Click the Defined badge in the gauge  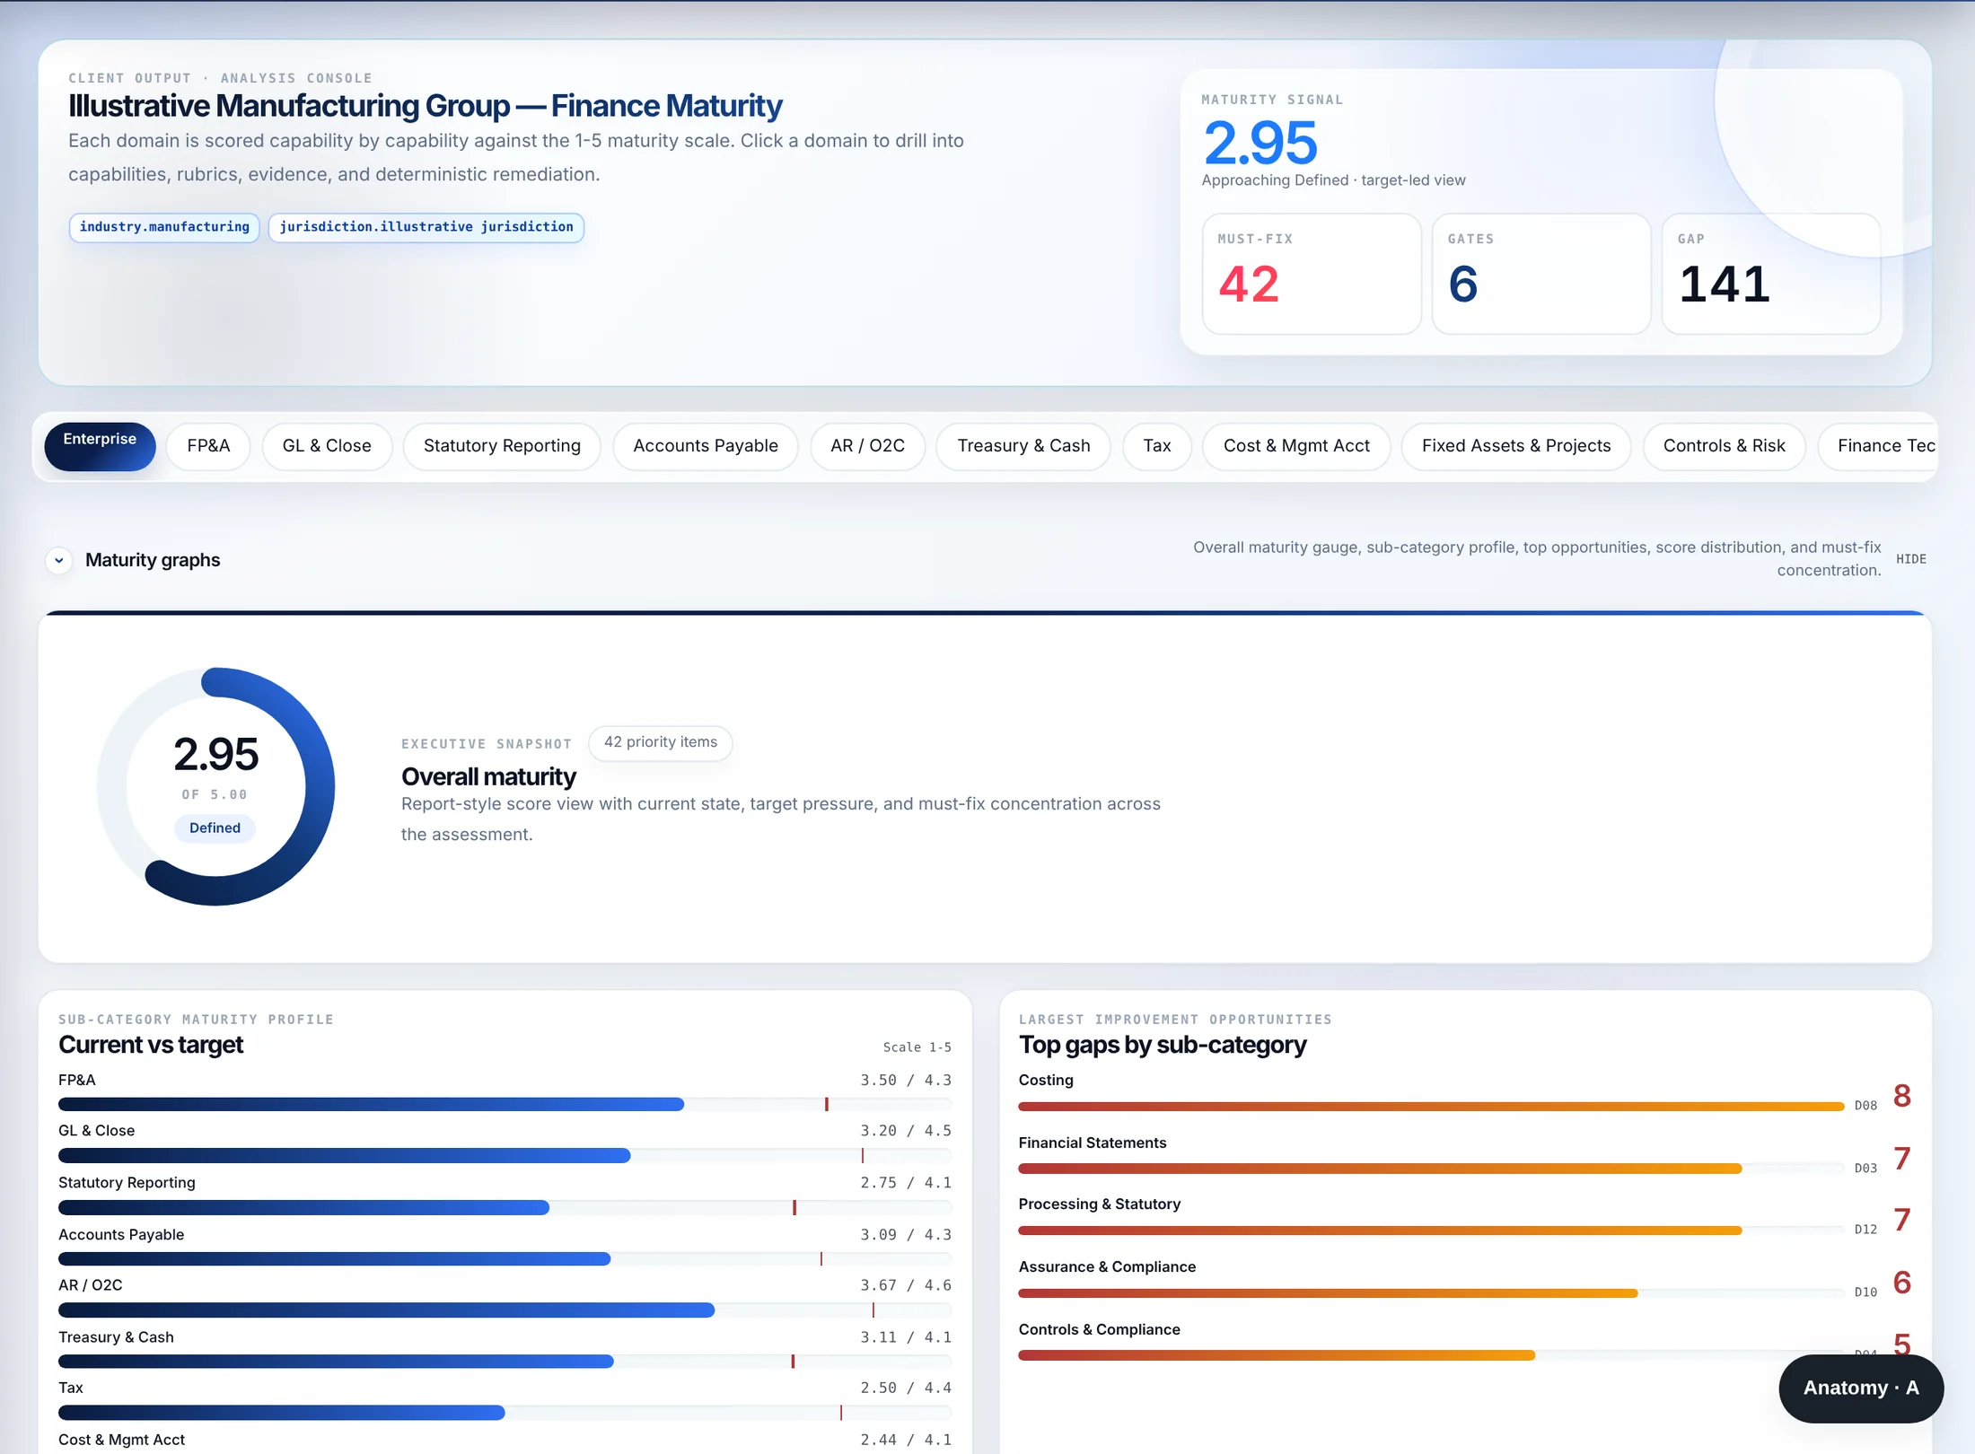[215, 828]
